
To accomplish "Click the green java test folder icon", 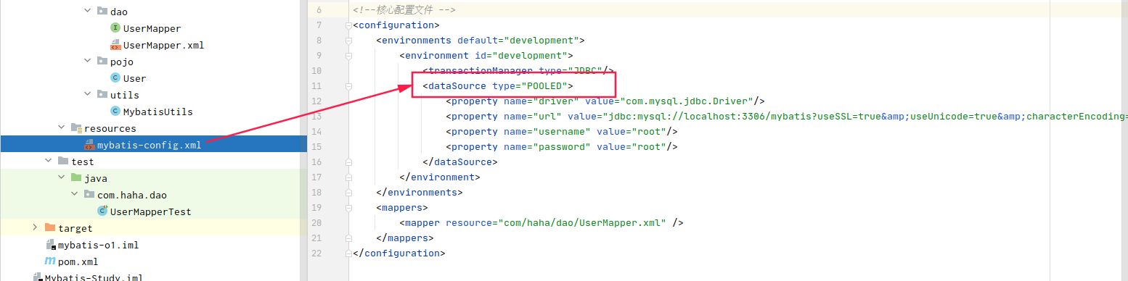I will [75, 178].
